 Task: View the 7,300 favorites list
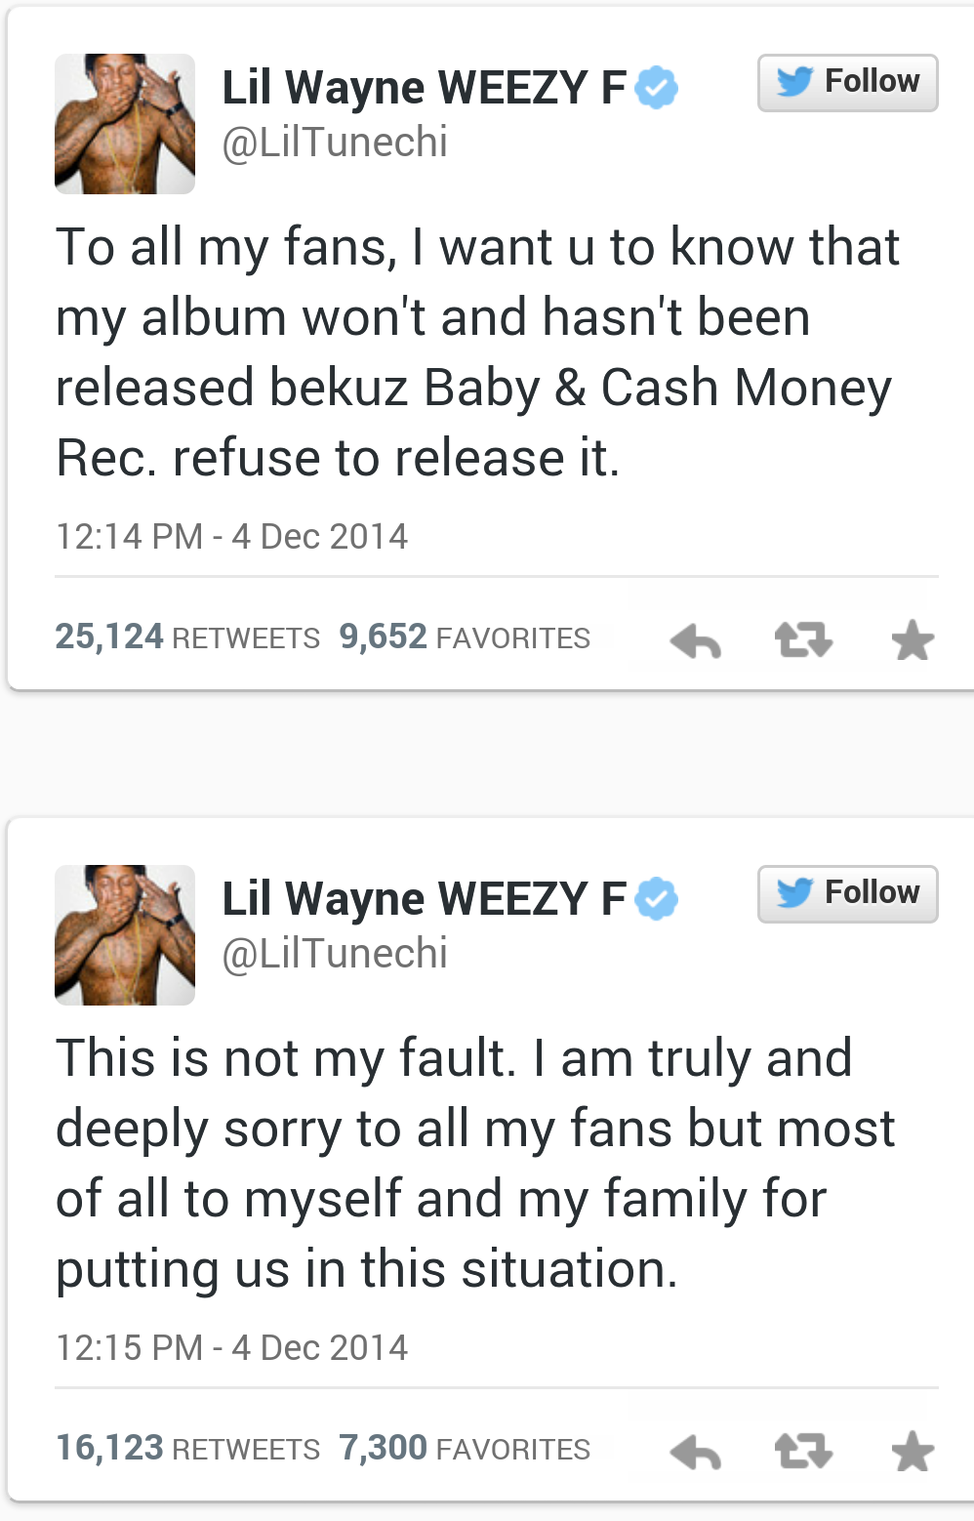[465, 1448]
